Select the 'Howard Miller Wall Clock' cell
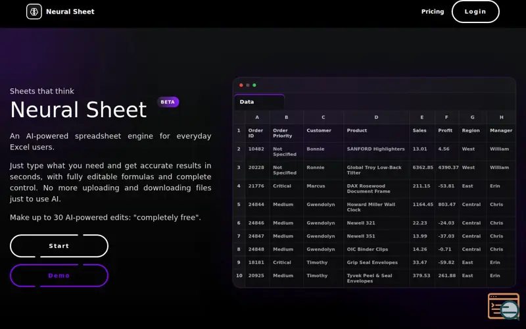Image resolution: width=526 pixels, height=329 pixels. 376,207
